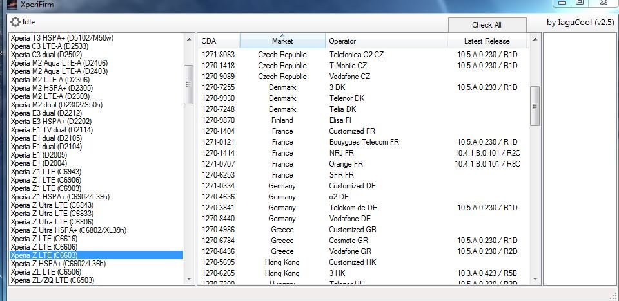
Task: Select Xperia Z LTE (C6616)
Action: click(x=96, y=239)
